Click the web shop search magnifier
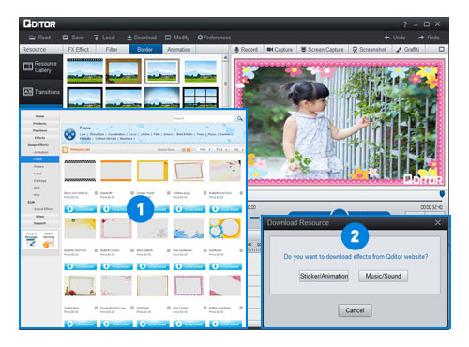The width and height of the screenshot is (469, 347). coord(239,118)
